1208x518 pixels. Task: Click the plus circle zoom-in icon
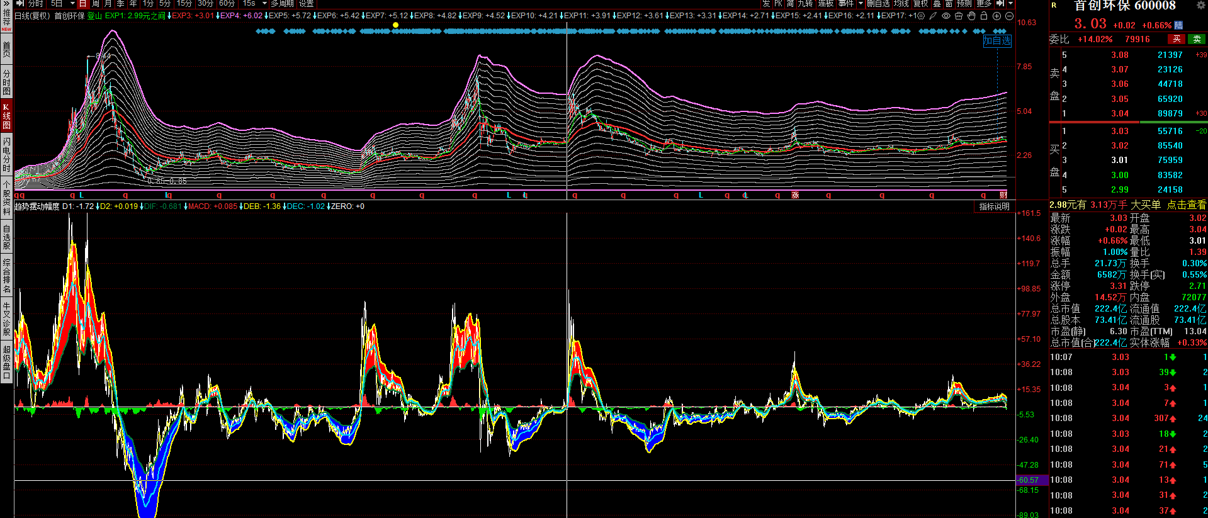996,16
